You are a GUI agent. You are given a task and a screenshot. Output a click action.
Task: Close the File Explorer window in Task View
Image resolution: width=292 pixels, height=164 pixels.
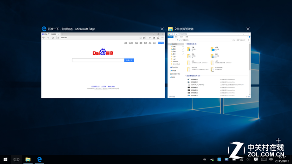[248, 29]
